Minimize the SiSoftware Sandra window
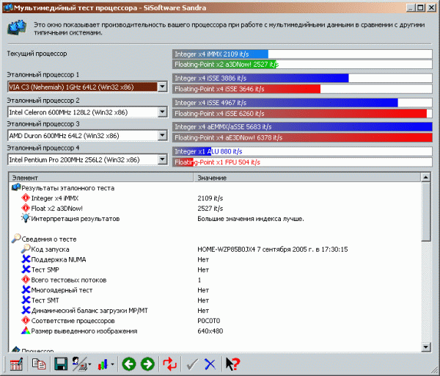 pyautogui.click(x=411, y=7)
